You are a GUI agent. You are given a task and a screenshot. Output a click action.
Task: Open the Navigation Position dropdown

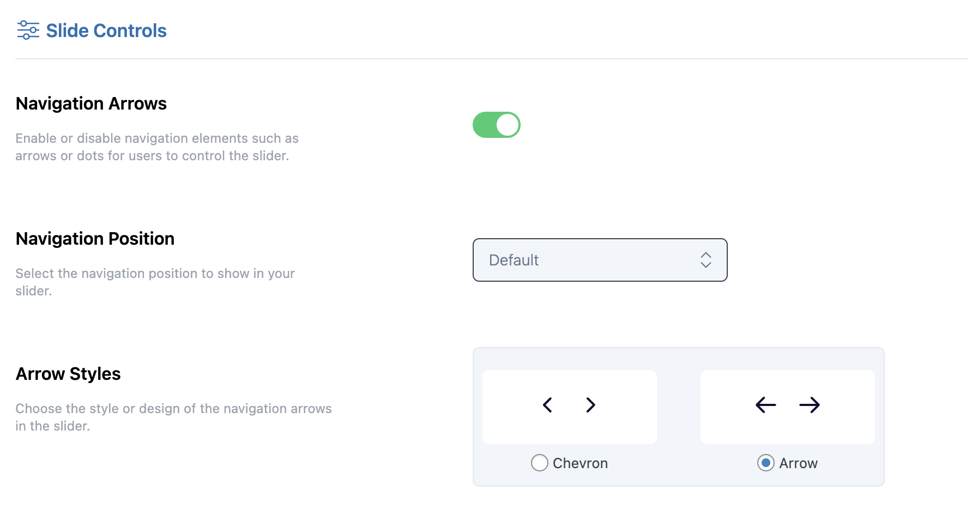tap(600, 260)
